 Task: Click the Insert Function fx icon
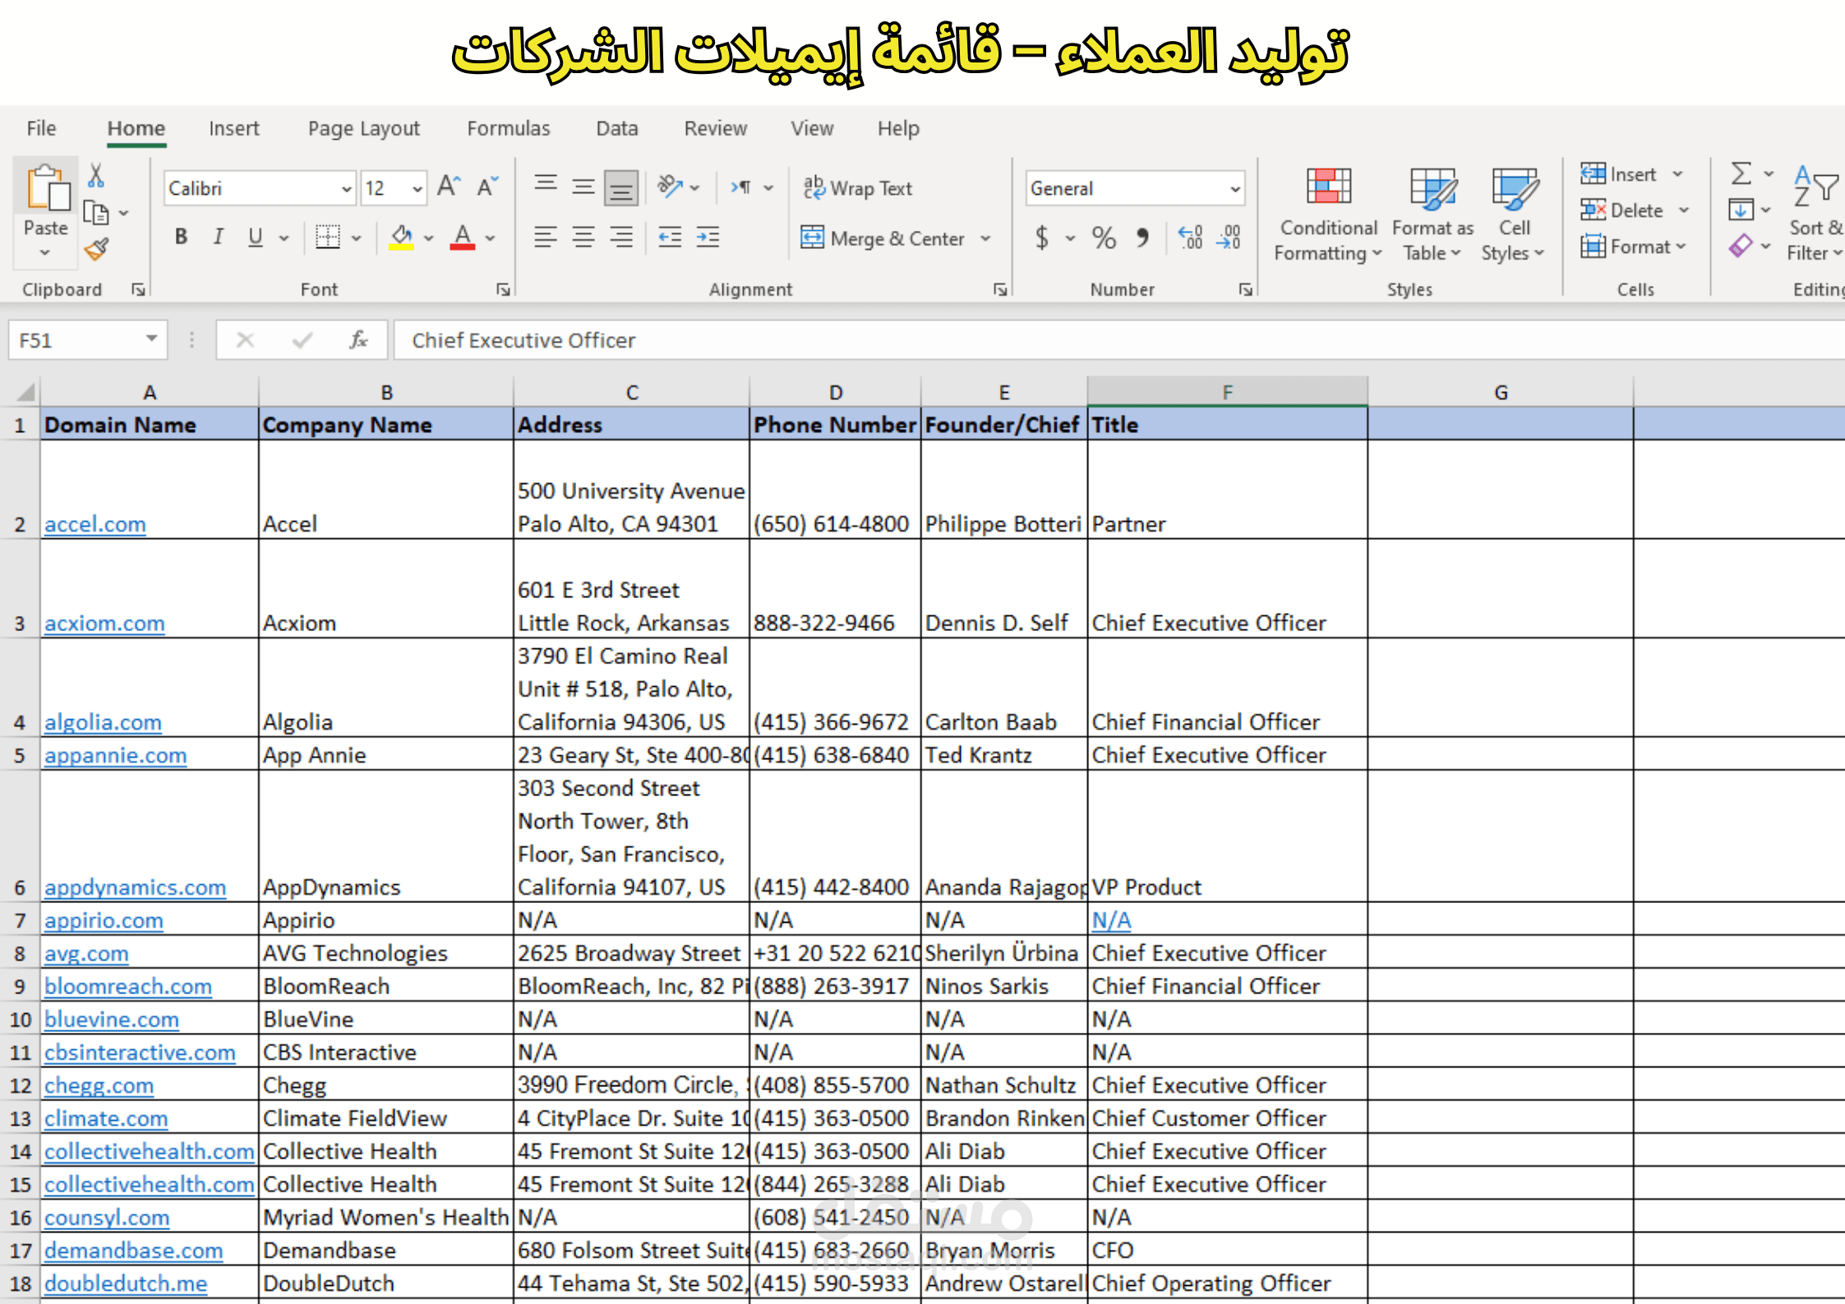[358, 339]
